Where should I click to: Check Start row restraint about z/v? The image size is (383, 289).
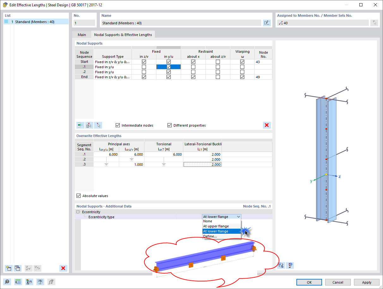pos(218,62)
